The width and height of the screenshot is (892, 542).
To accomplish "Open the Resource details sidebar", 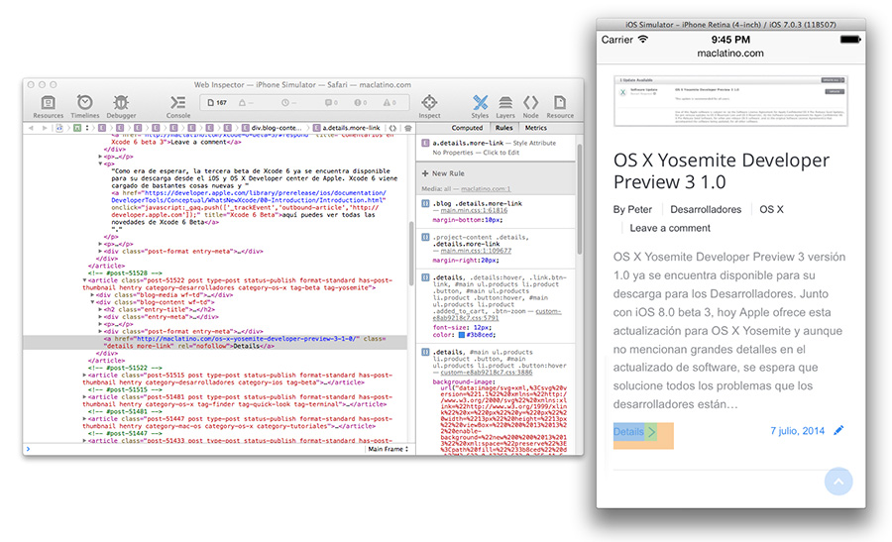I will click(x=560, y=106).
